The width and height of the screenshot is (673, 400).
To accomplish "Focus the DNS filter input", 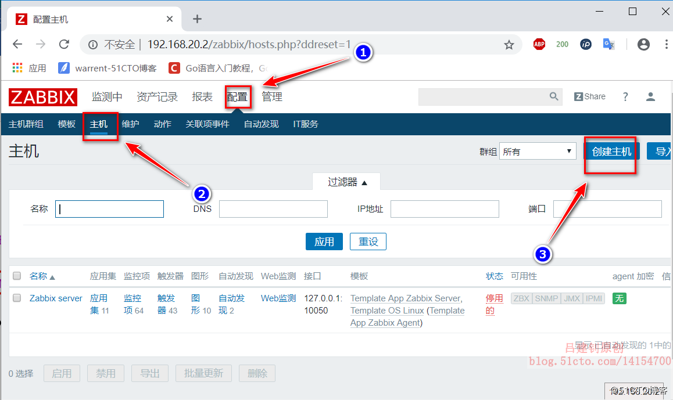I will click(x=273, y=209).
